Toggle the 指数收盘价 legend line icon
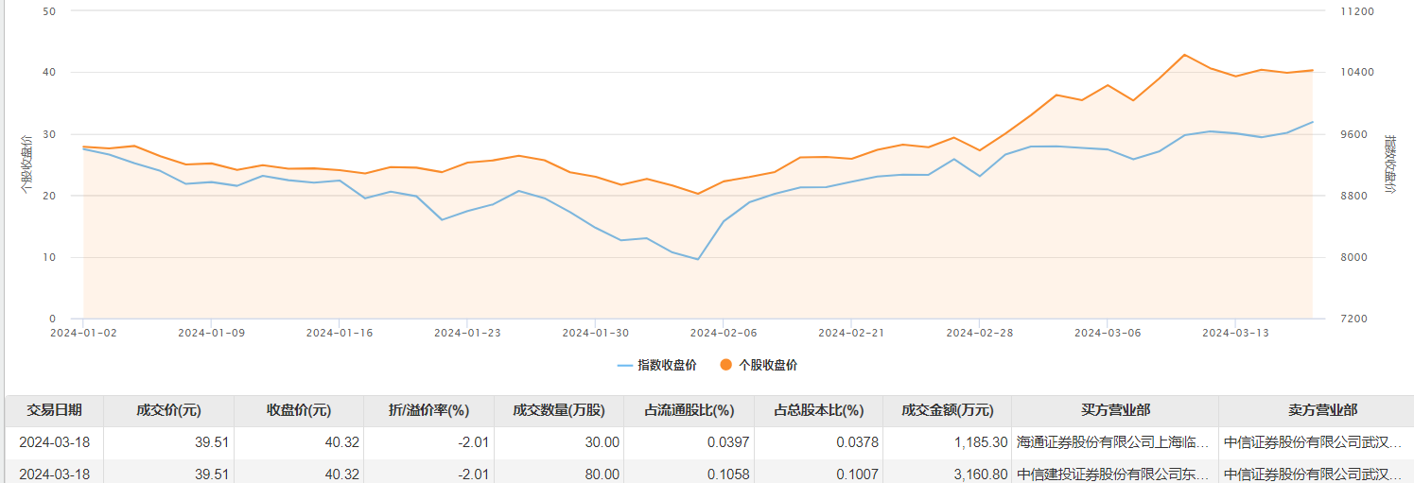The image size is (1414, 483). click(x=625, y=365)
